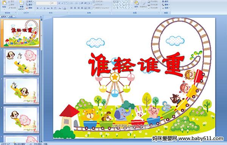The height and width of the screenshot is (145, 227).
Task: Click the Find icon in the editing group
Action: pos(165,2)
